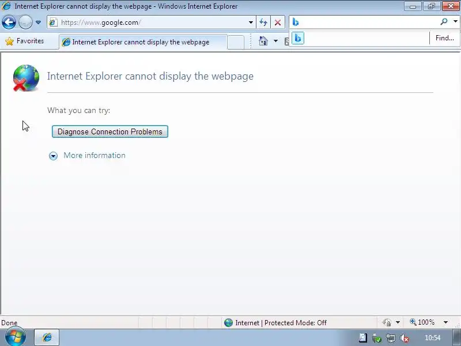Click the taskbar clock showing 10:54
461x346 pixels.
433,338
